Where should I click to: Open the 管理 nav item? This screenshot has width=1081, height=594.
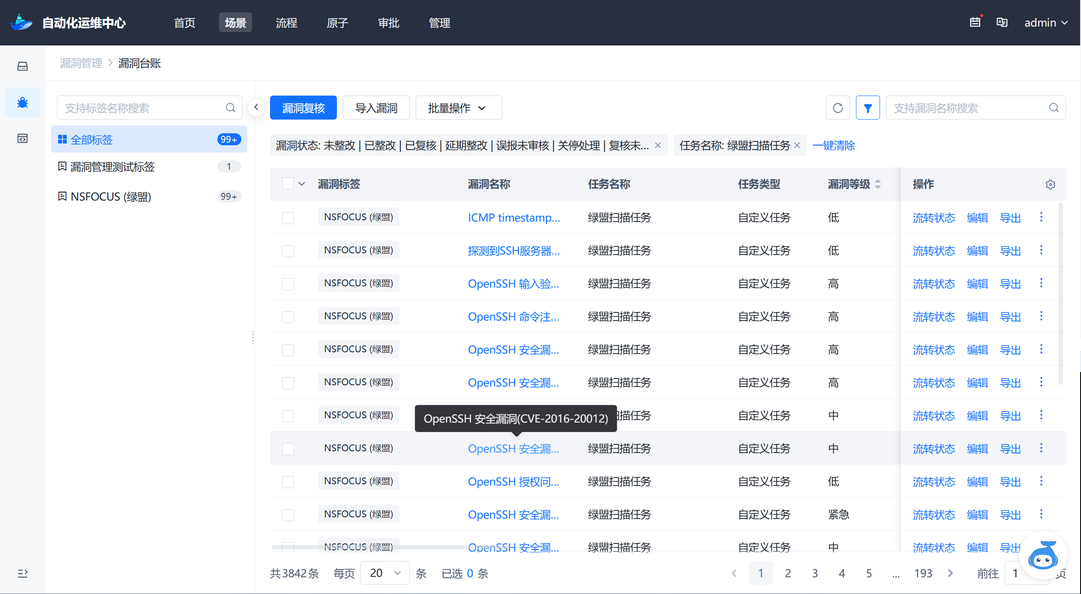(440, 23)
